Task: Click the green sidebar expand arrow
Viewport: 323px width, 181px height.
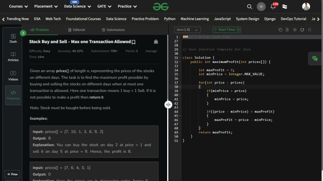Action: (x=23, y=33)
